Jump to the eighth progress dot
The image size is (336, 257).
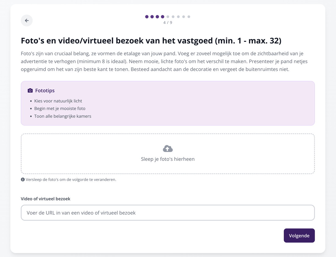click(184, 17)
